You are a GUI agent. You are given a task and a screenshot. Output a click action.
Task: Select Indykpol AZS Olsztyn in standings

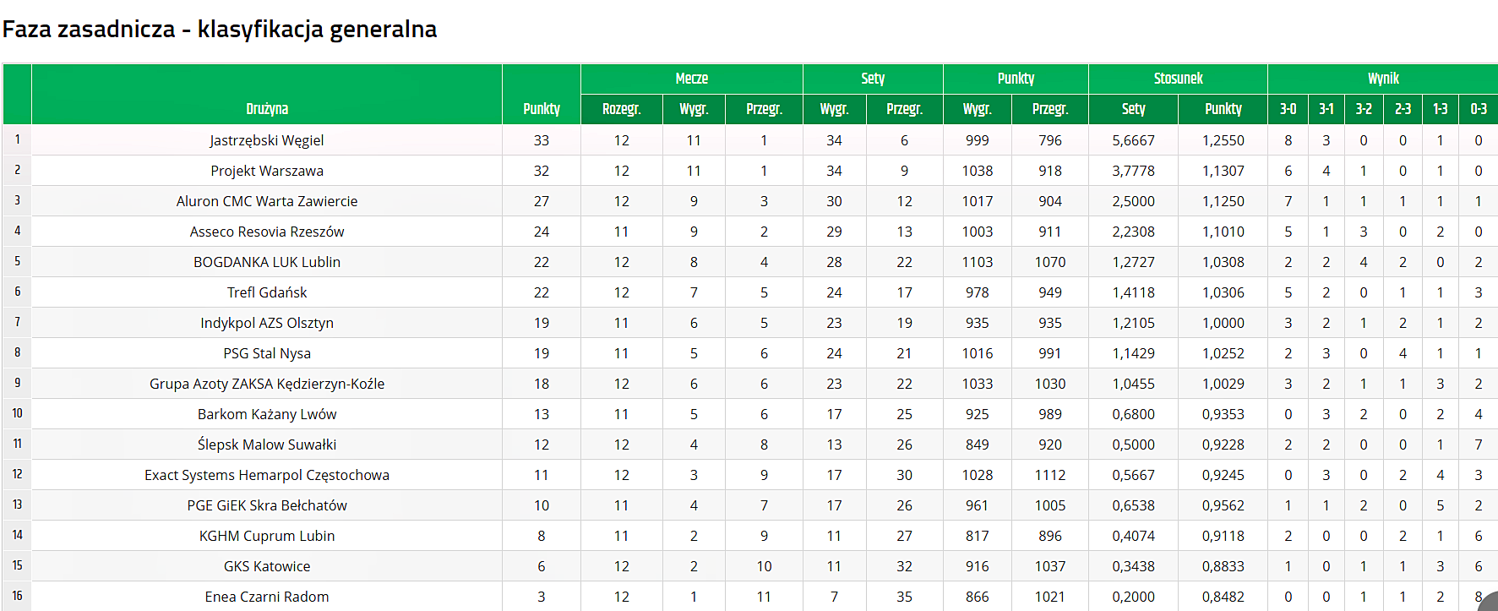267,323
